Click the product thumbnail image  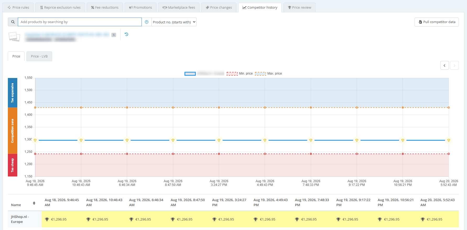click(14, 36)
